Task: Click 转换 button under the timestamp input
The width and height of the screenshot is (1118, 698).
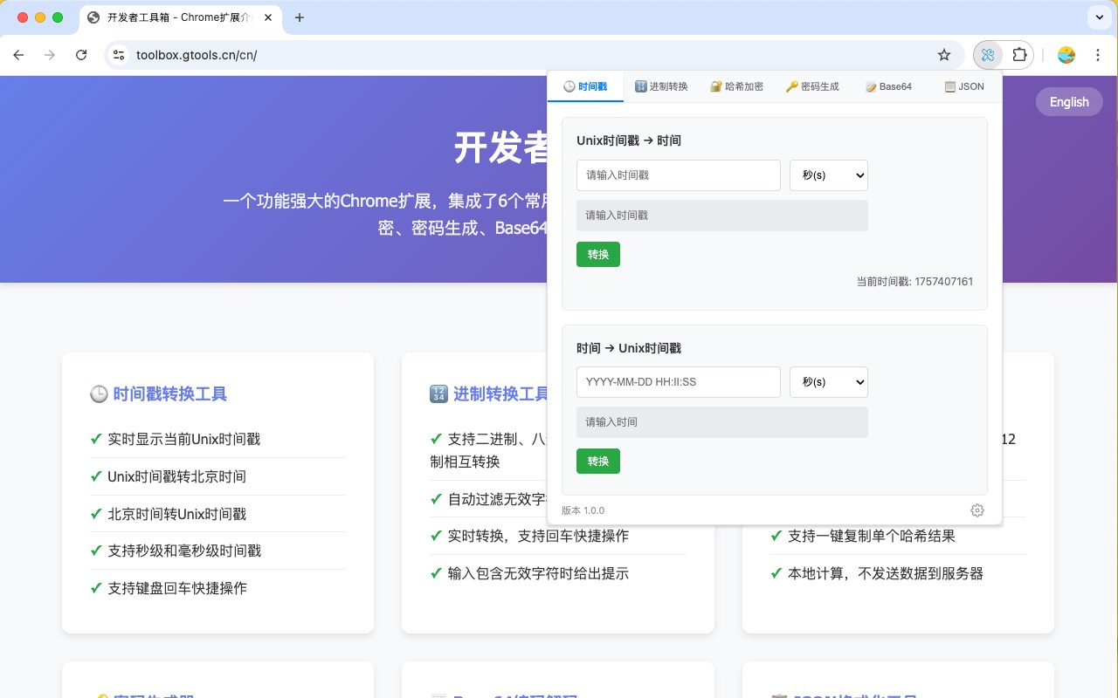Action: (x=598, y=255)
